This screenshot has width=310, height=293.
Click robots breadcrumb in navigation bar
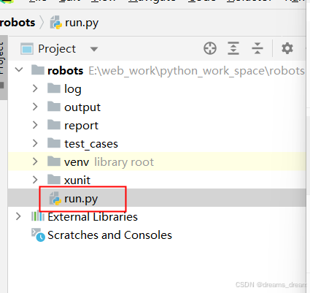18,23
